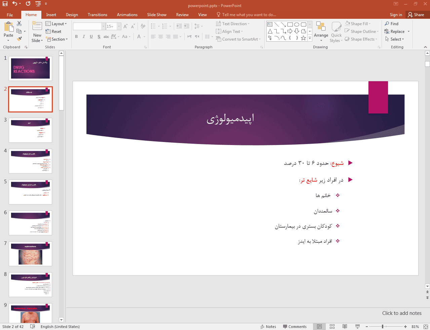Pick the oval shape in gallery

pyautogui.click(x=297, y=25)
